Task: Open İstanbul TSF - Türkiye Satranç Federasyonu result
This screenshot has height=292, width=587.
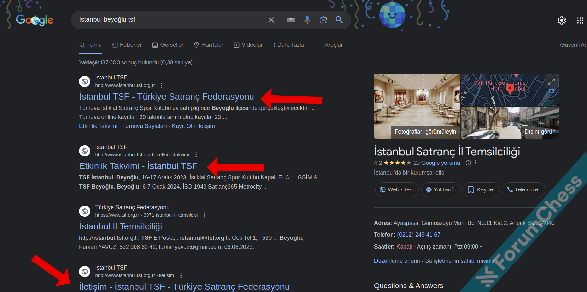Action: (x=166, y=96)
